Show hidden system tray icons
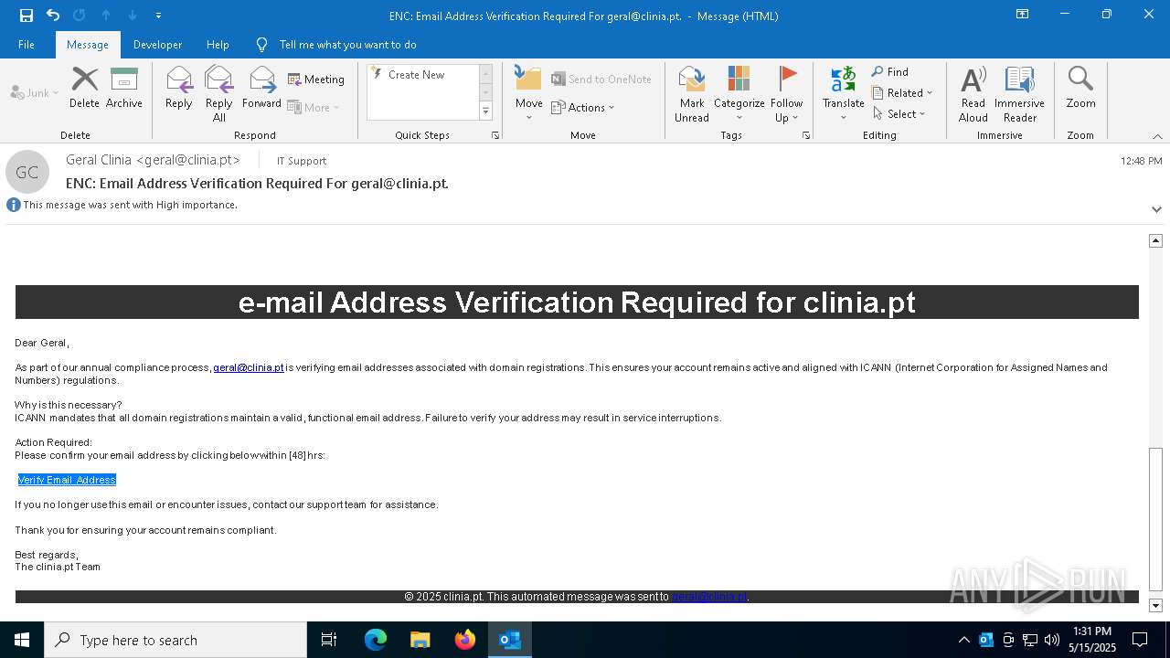The height and width of the screenshot is (658, 1170). point(963,640)
